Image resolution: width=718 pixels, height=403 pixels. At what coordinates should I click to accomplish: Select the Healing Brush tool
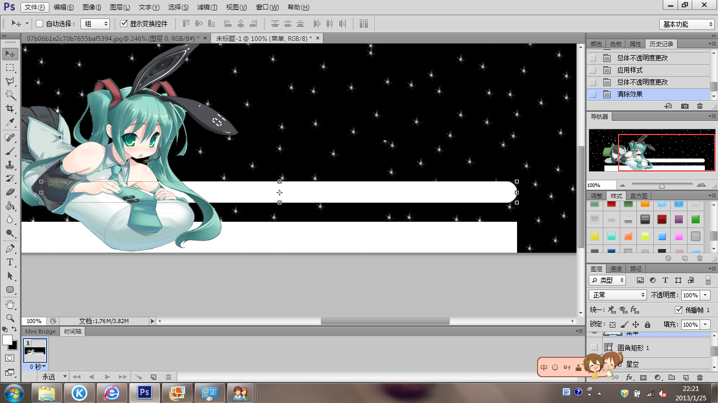(x=10, y=138)
